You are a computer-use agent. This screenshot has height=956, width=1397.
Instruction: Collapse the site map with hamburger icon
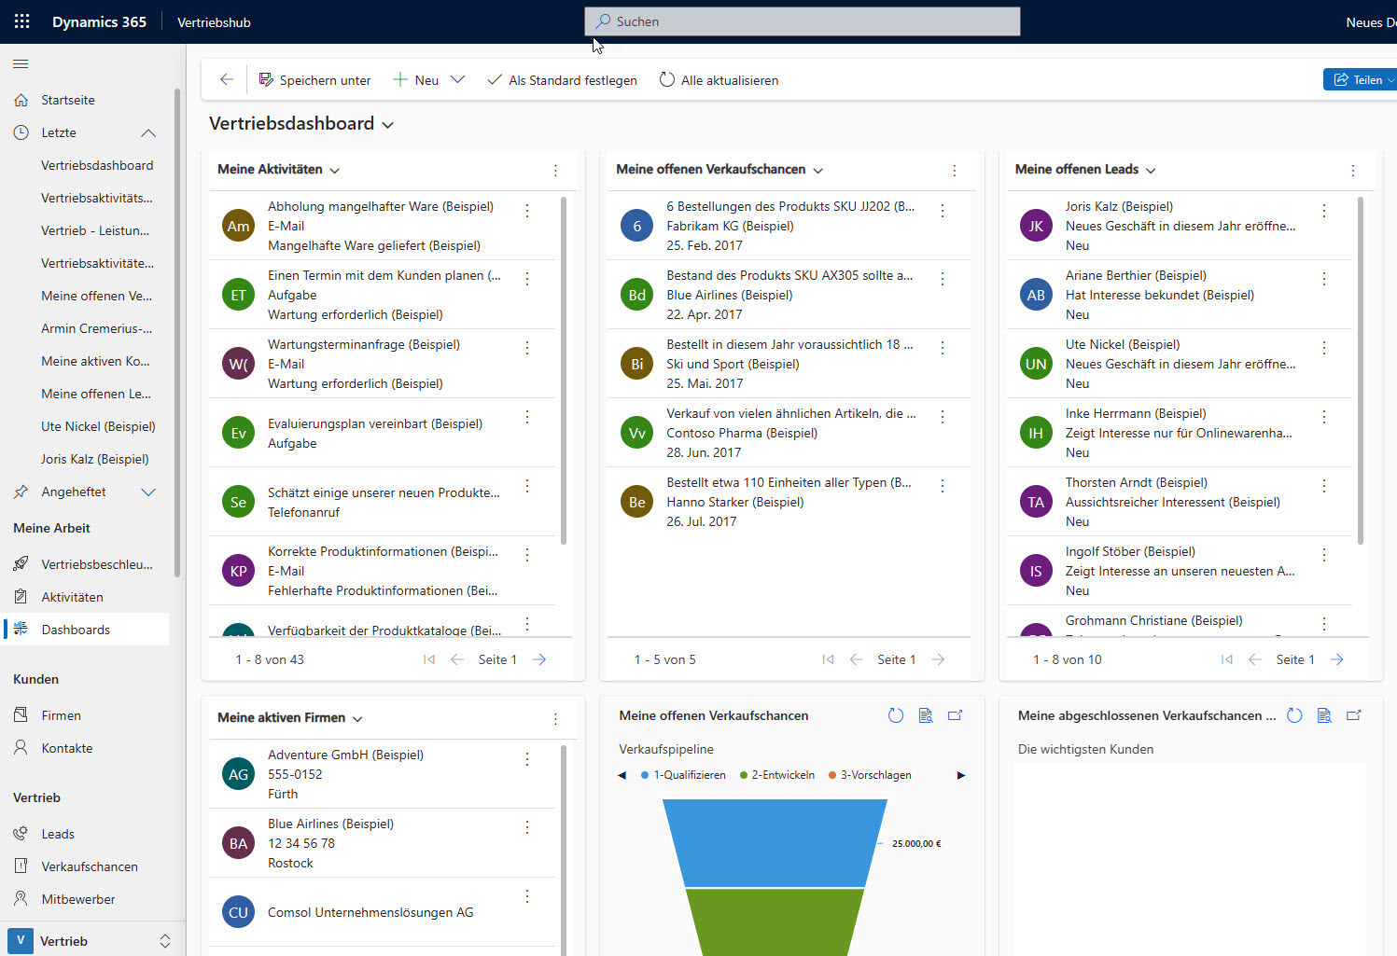click(21, 64)
